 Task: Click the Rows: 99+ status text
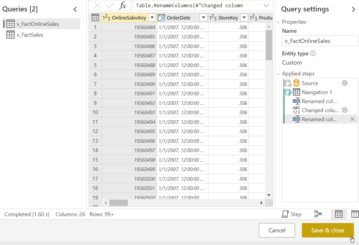[102, 214]
